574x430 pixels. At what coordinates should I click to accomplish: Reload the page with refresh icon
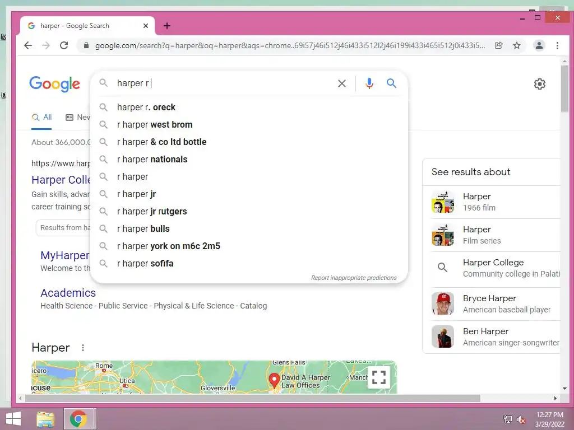coord(64,45)
